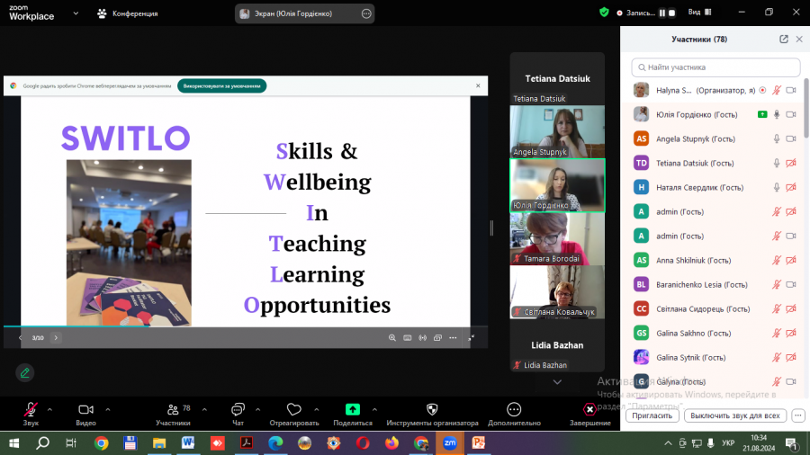Toggle Юлія Гордієнко's microphone icon
The width and height of the screenshot is (810, 455).
click(x=777, y=114)
